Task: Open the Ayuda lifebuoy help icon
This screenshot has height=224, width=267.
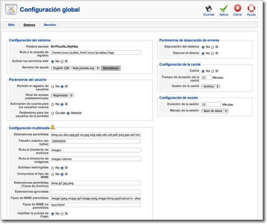Action: pyautogui.click(x=251, y=8)
